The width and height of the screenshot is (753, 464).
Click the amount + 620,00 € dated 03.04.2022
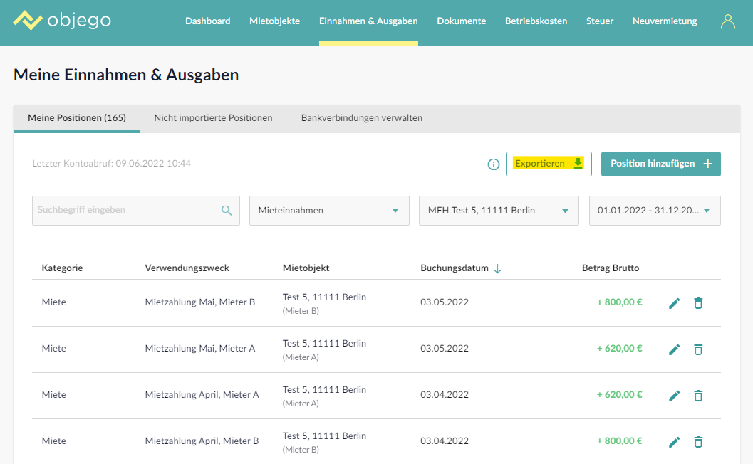point(619,395)
